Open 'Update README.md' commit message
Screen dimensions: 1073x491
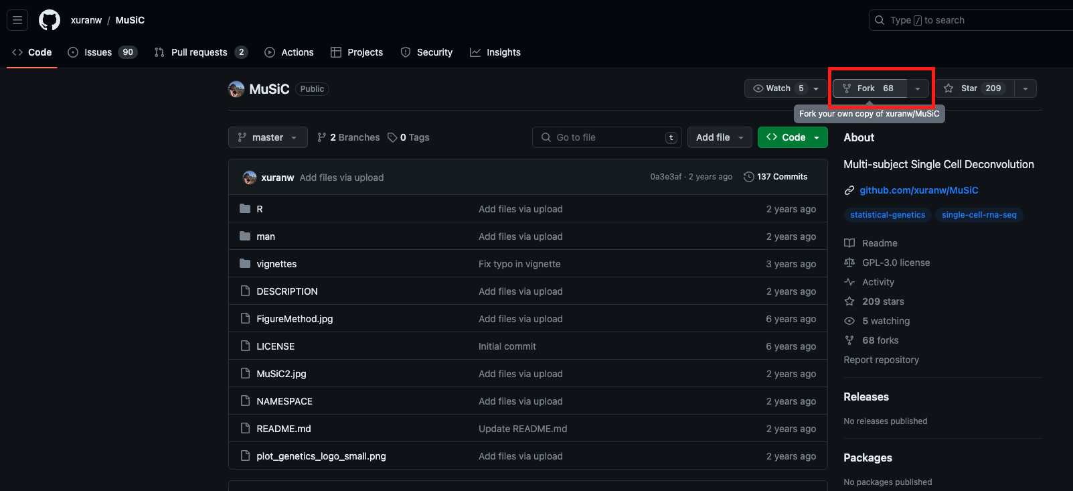pos(523,429)
